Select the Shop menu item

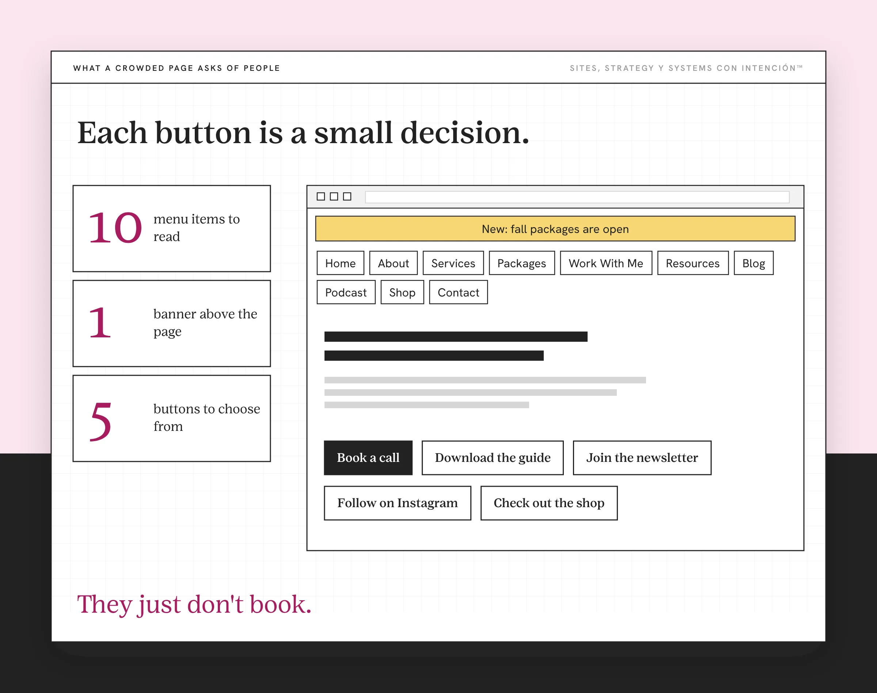pyautogui.click(x=402, y=292)
